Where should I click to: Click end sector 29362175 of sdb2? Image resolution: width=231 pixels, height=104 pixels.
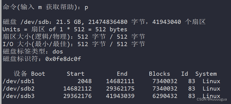tap(120, 89)
